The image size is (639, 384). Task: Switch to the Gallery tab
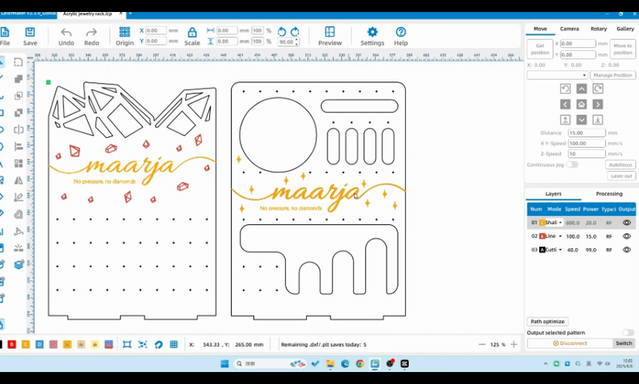(x=625, y=29)
